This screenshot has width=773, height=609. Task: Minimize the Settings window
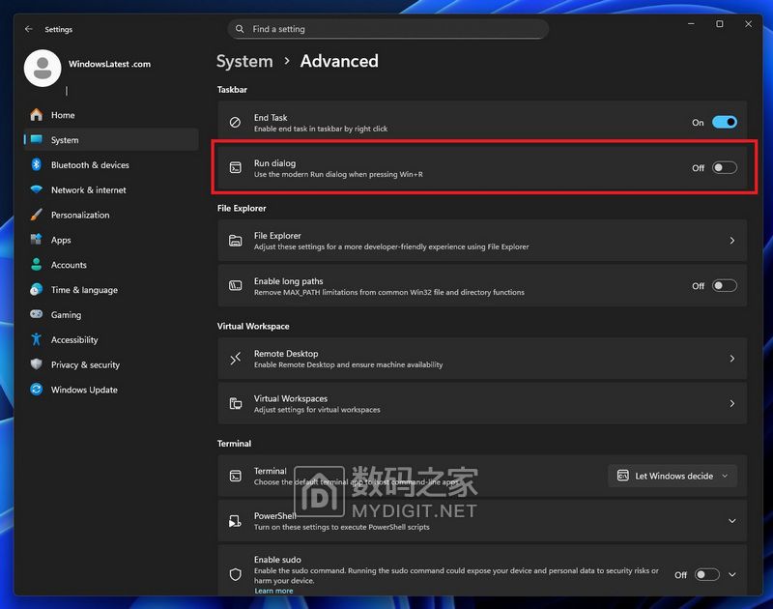(x=691, y=23)
